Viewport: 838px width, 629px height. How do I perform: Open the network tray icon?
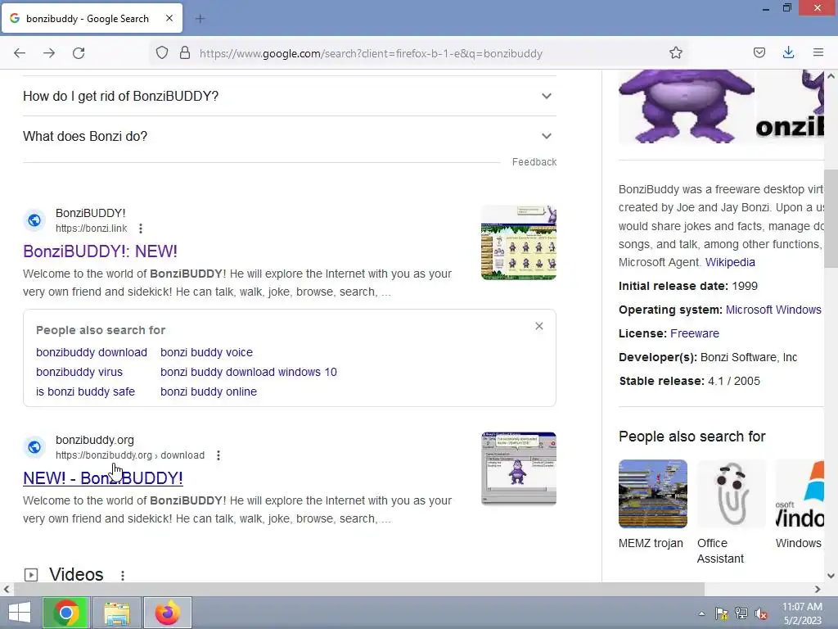[741, 613]
